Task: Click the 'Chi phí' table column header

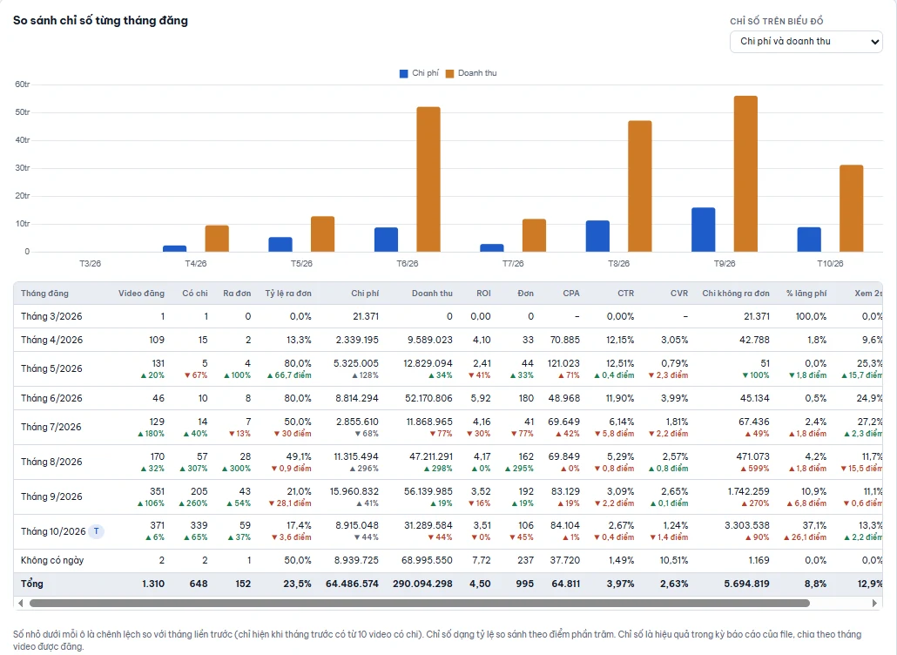Action: [x=365, y=294]
